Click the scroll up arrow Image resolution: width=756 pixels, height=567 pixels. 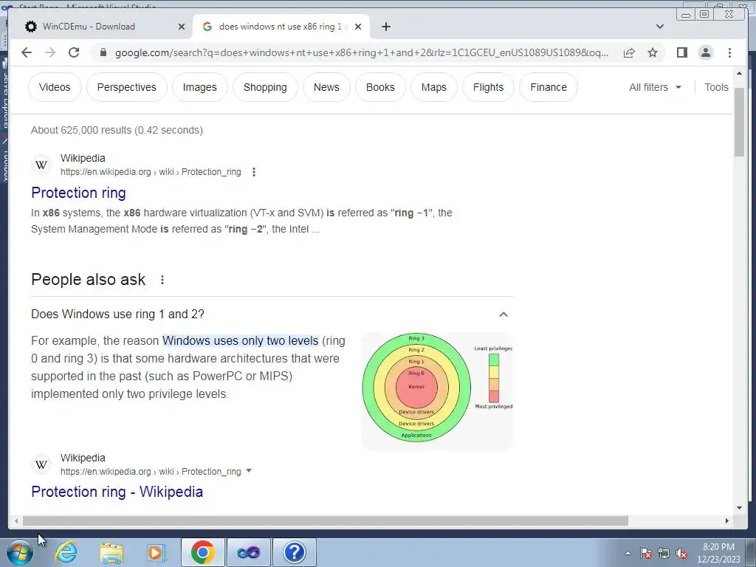tap(739, 73)
